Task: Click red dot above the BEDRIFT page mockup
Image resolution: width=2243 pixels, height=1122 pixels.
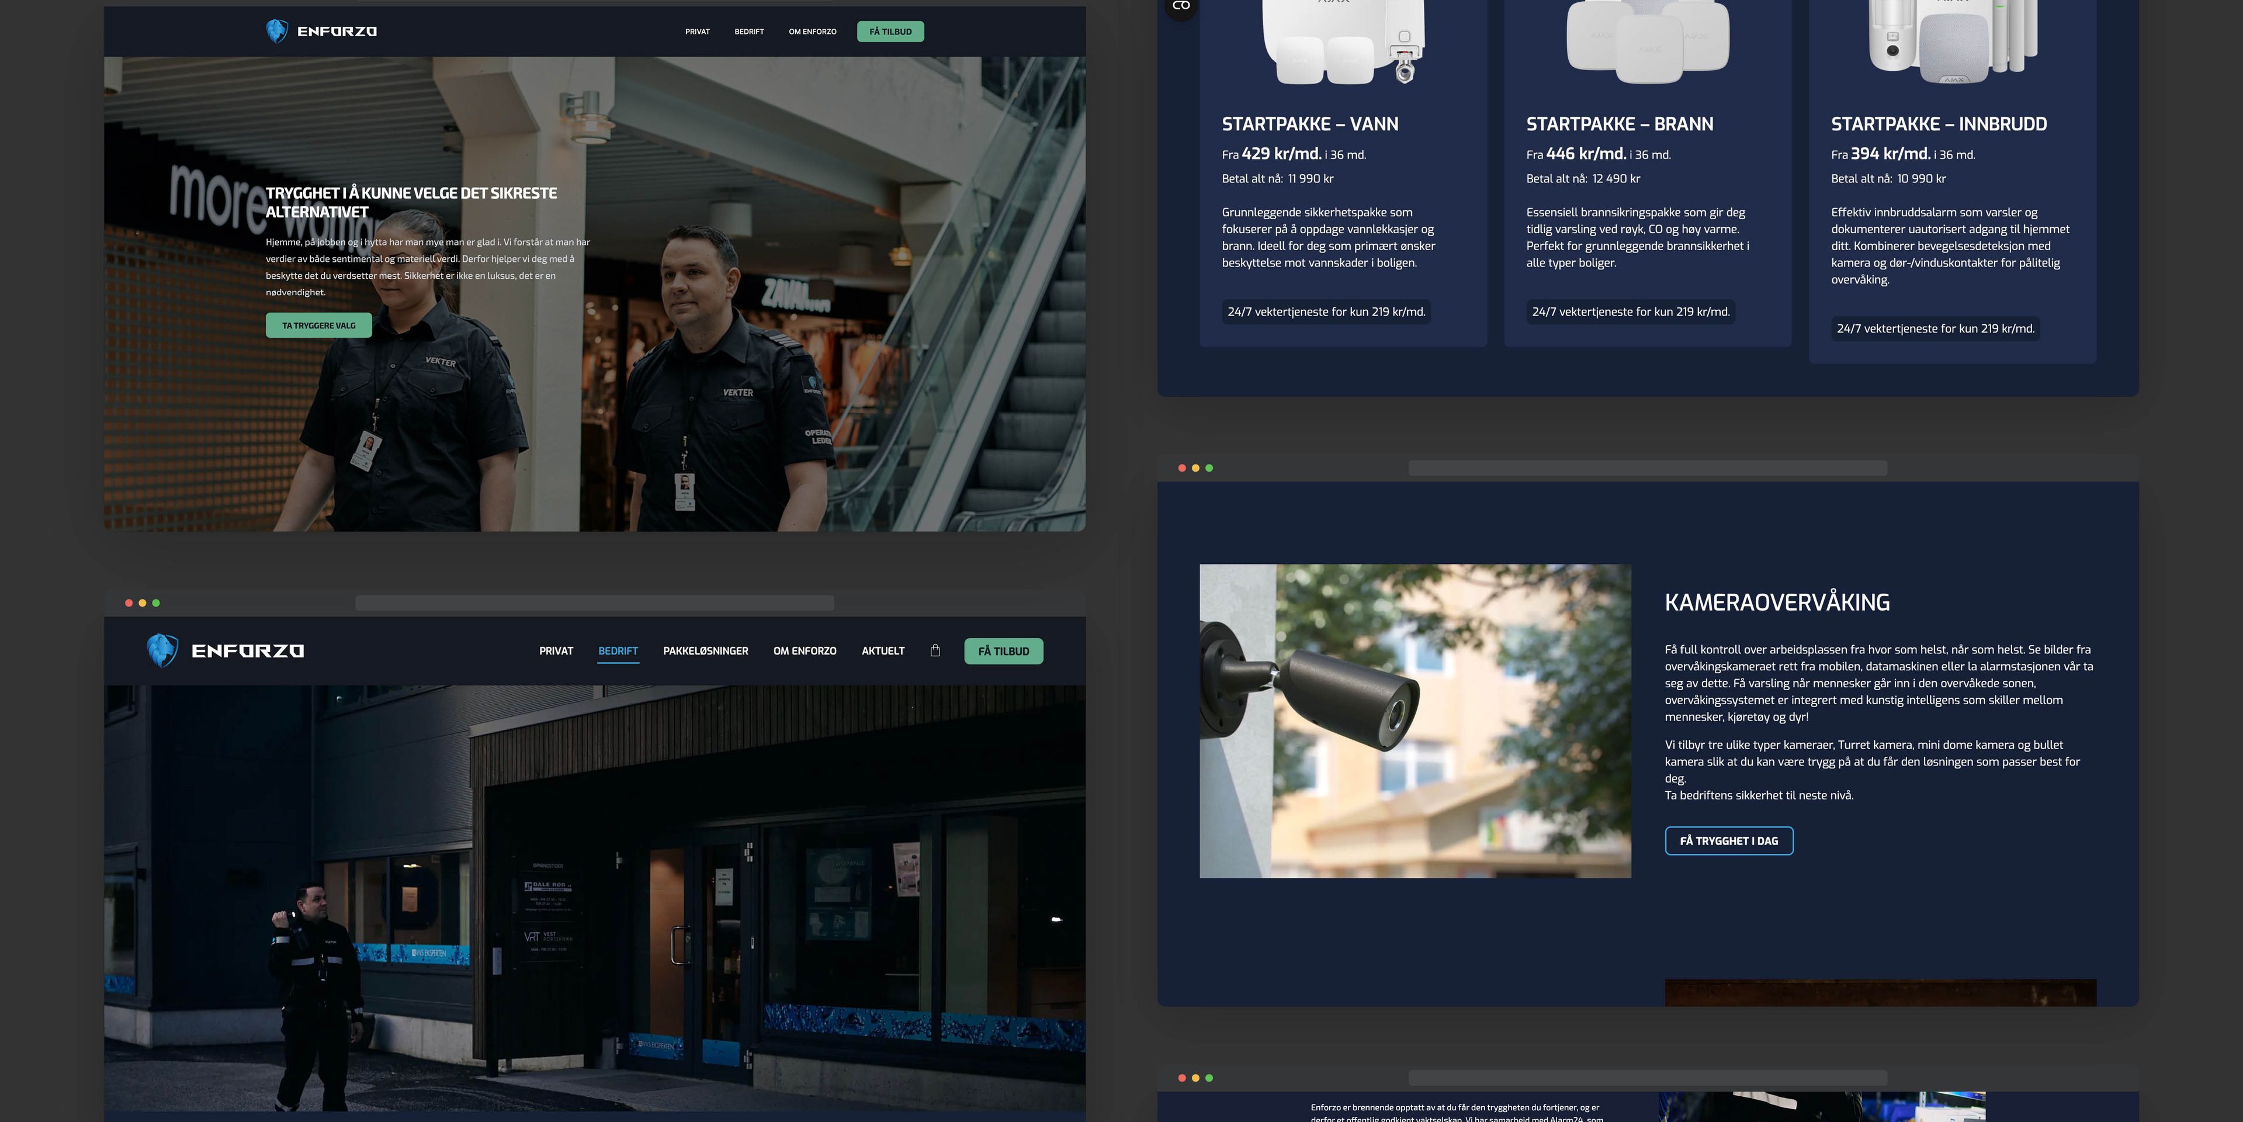Action: pos(129,603)
